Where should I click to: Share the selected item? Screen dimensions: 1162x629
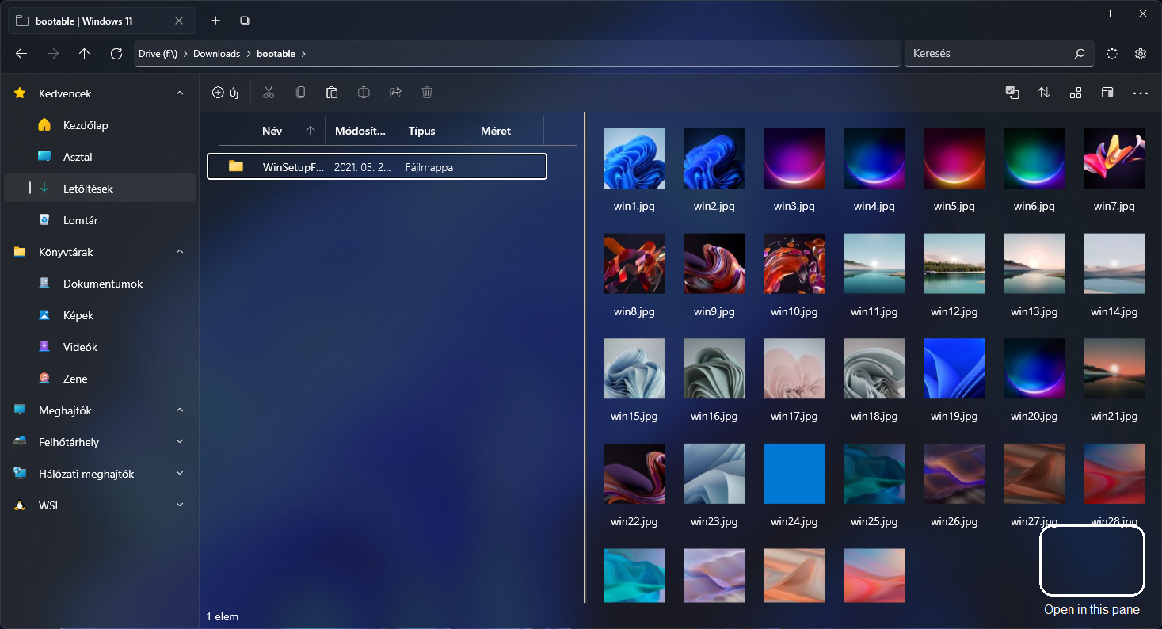pyautogui.click(x=395, y=93)
